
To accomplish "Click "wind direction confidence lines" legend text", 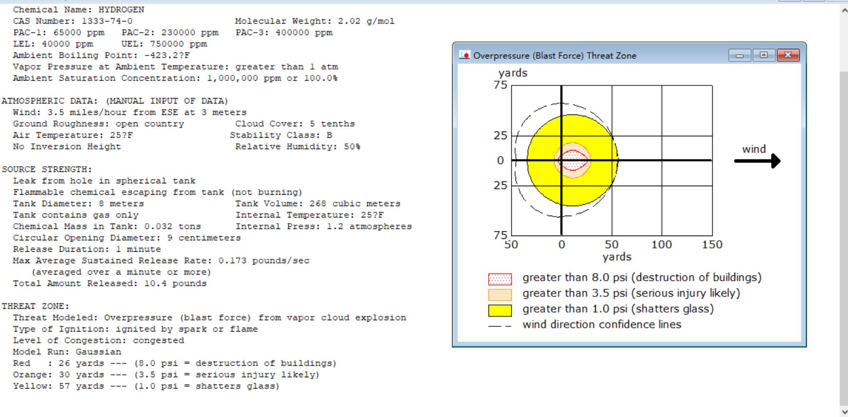I will (x=602, y=324).
